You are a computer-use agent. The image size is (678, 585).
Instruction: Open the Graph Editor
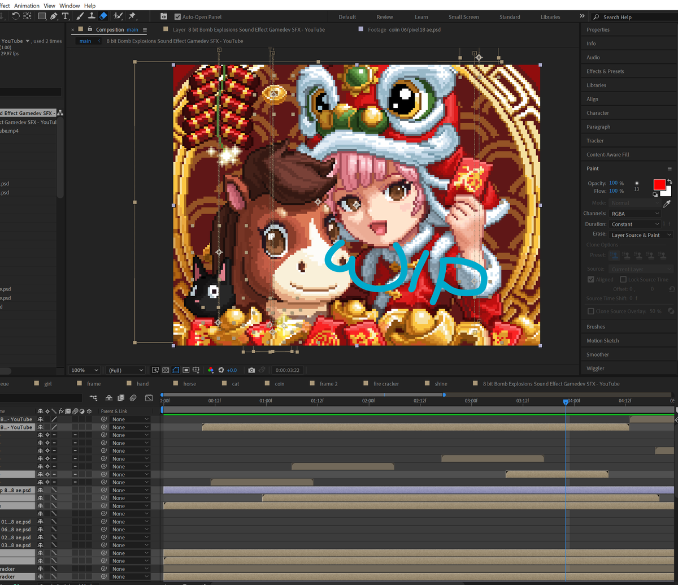(x=149, y=398)
